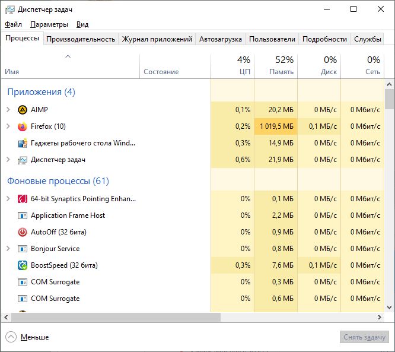Click the Bonjour Service icon
This screenshot has width=395, height=352.
pyautogui.click(x=23, y=249)
